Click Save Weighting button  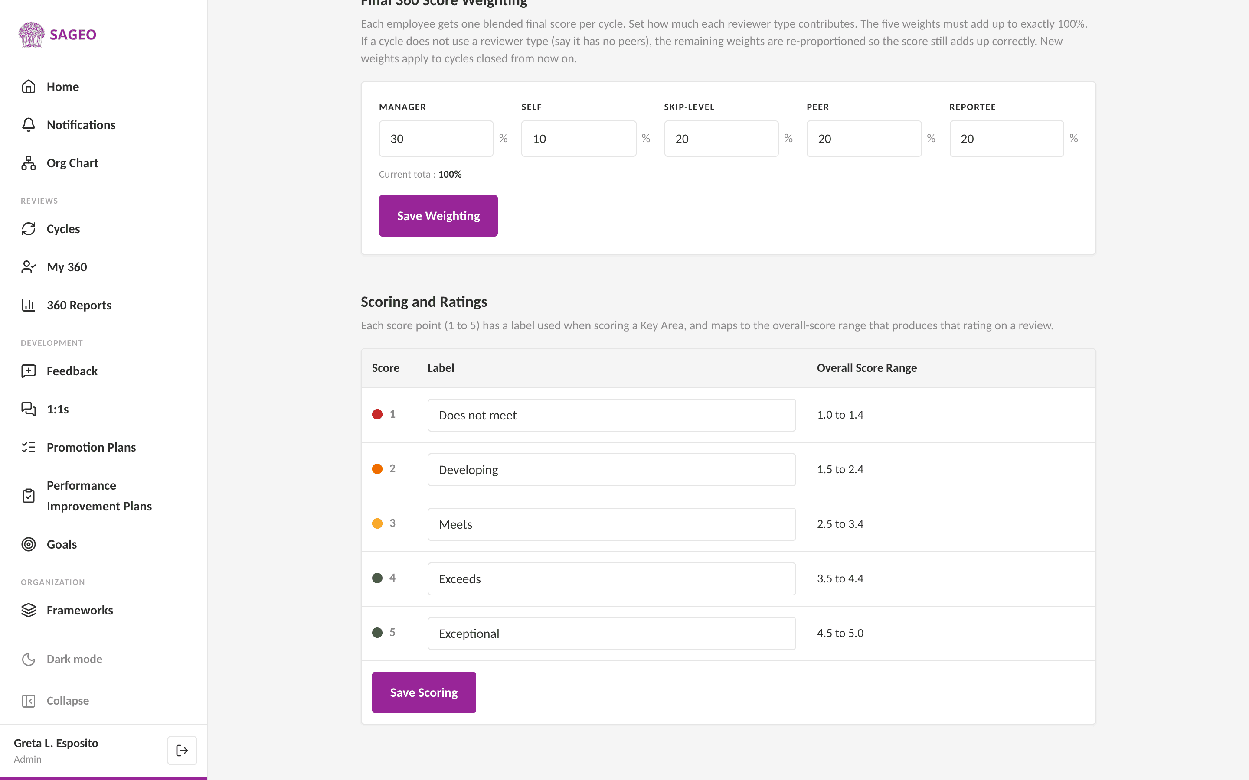tap(438, 216)
